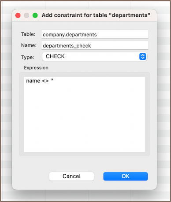This screenshot has width=171, height=202.
Task: Click the expression text name <> ''
Action: point(40,81)
